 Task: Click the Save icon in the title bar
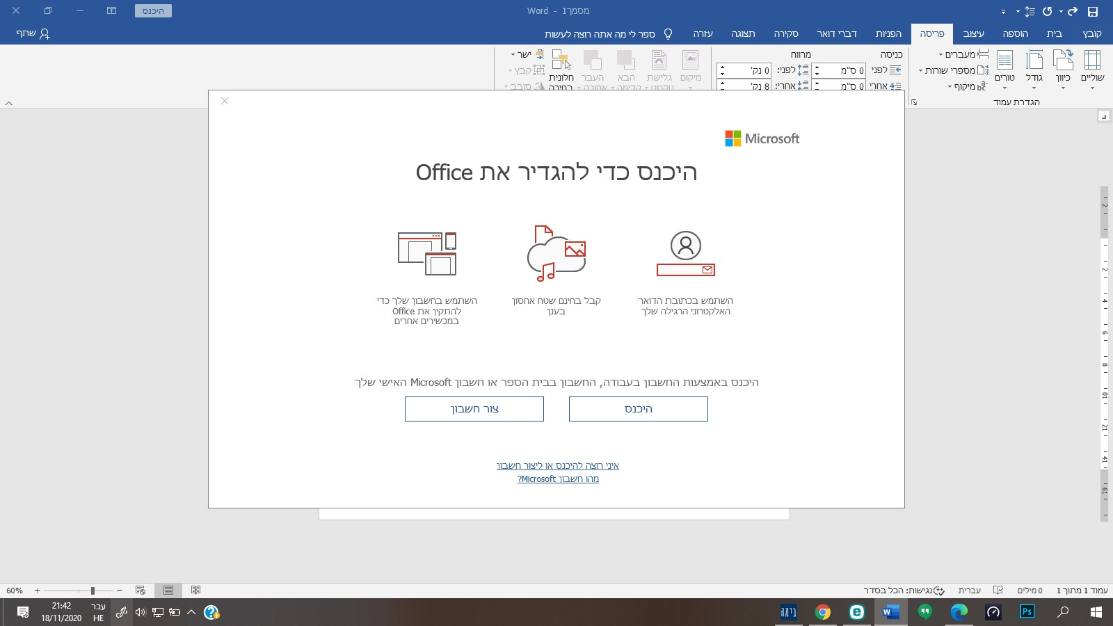[1092, 11]
